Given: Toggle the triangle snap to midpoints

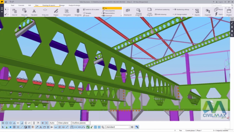Looking at the screenshot, I should tap(14, 123).
